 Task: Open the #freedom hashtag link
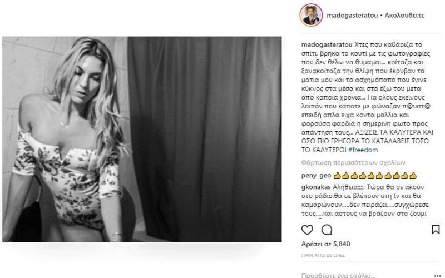(x=363, y=150)
